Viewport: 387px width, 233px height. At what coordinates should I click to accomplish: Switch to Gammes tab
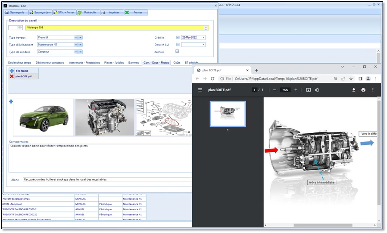coord(133,63)
